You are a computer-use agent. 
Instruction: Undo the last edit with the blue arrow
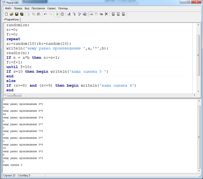pyautogui.click(x=45, y=14)
